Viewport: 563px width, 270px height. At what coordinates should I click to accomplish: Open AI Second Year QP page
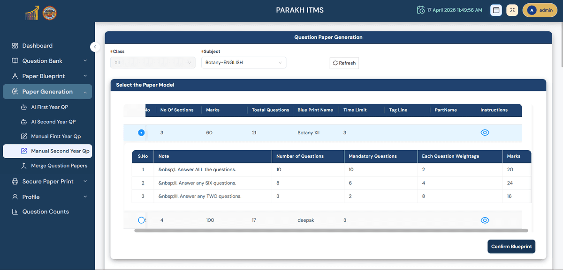coord(53,122)
